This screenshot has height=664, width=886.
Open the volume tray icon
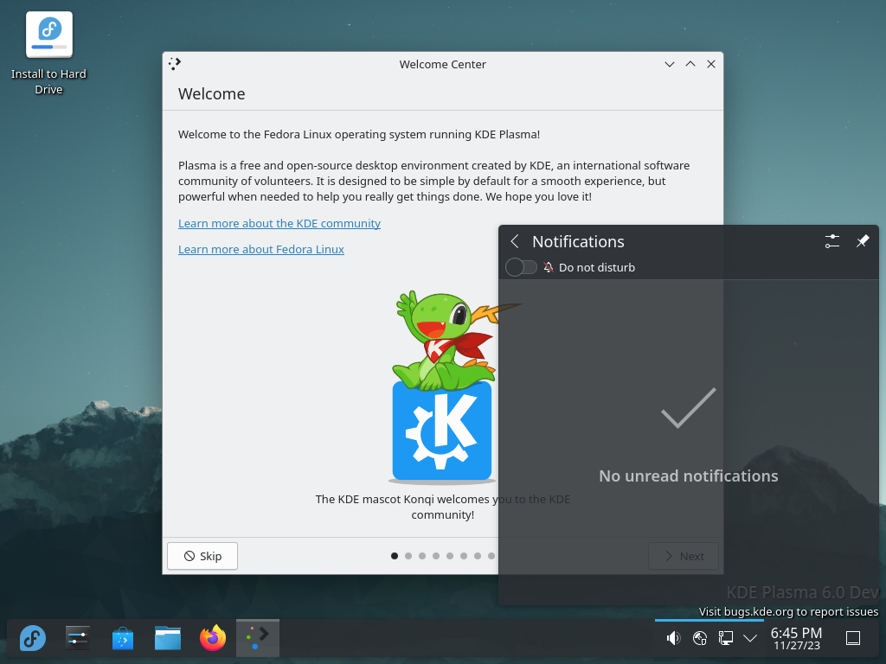(x=673, y=638)
